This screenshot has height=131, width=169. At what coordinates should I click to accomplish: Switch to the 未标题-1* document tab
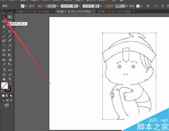[x=74, y=11]
